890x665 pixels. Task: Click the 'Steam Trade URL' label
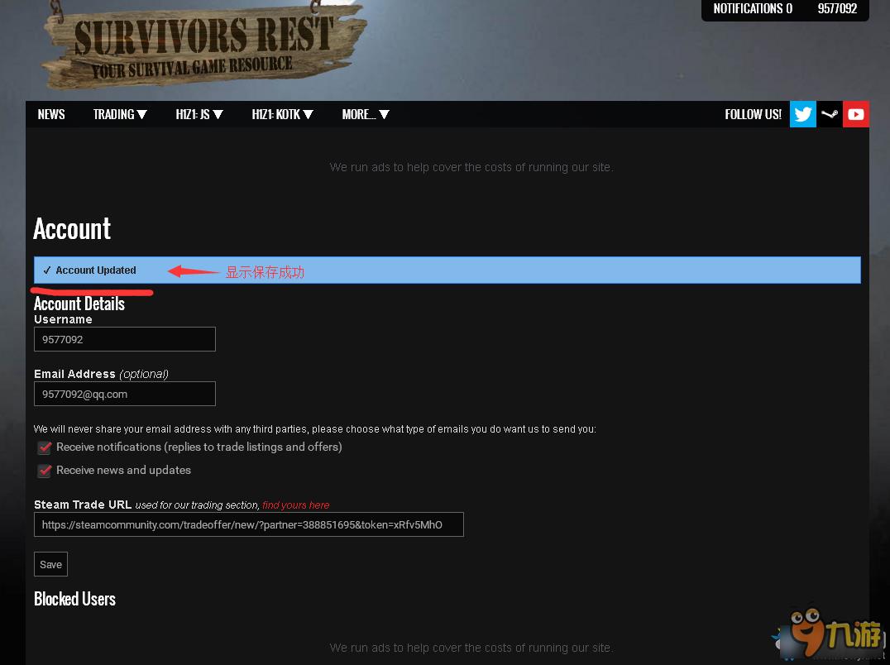point(83,505)
